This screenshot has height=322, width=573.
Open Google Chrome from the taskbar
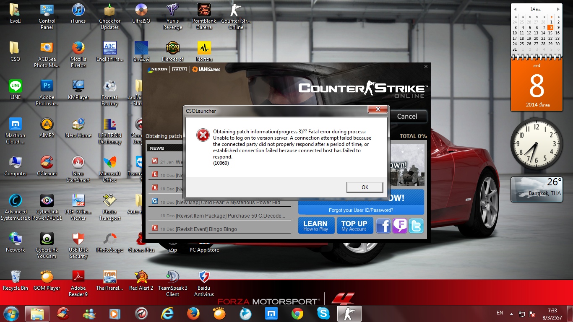[297, 314]
